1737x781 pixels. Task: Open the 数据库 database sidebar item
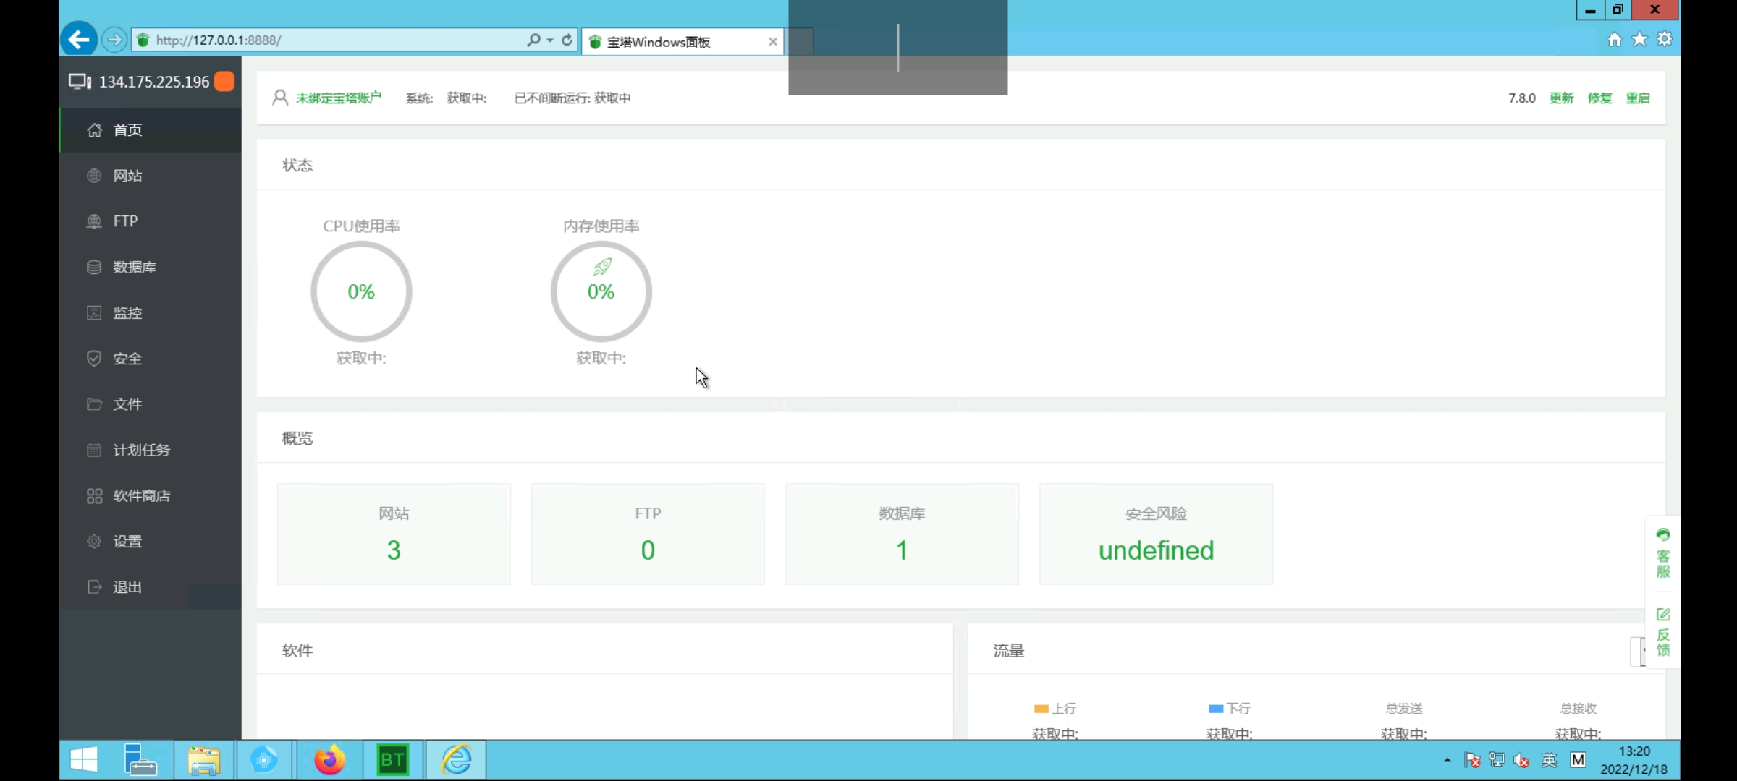coord(151,267)
